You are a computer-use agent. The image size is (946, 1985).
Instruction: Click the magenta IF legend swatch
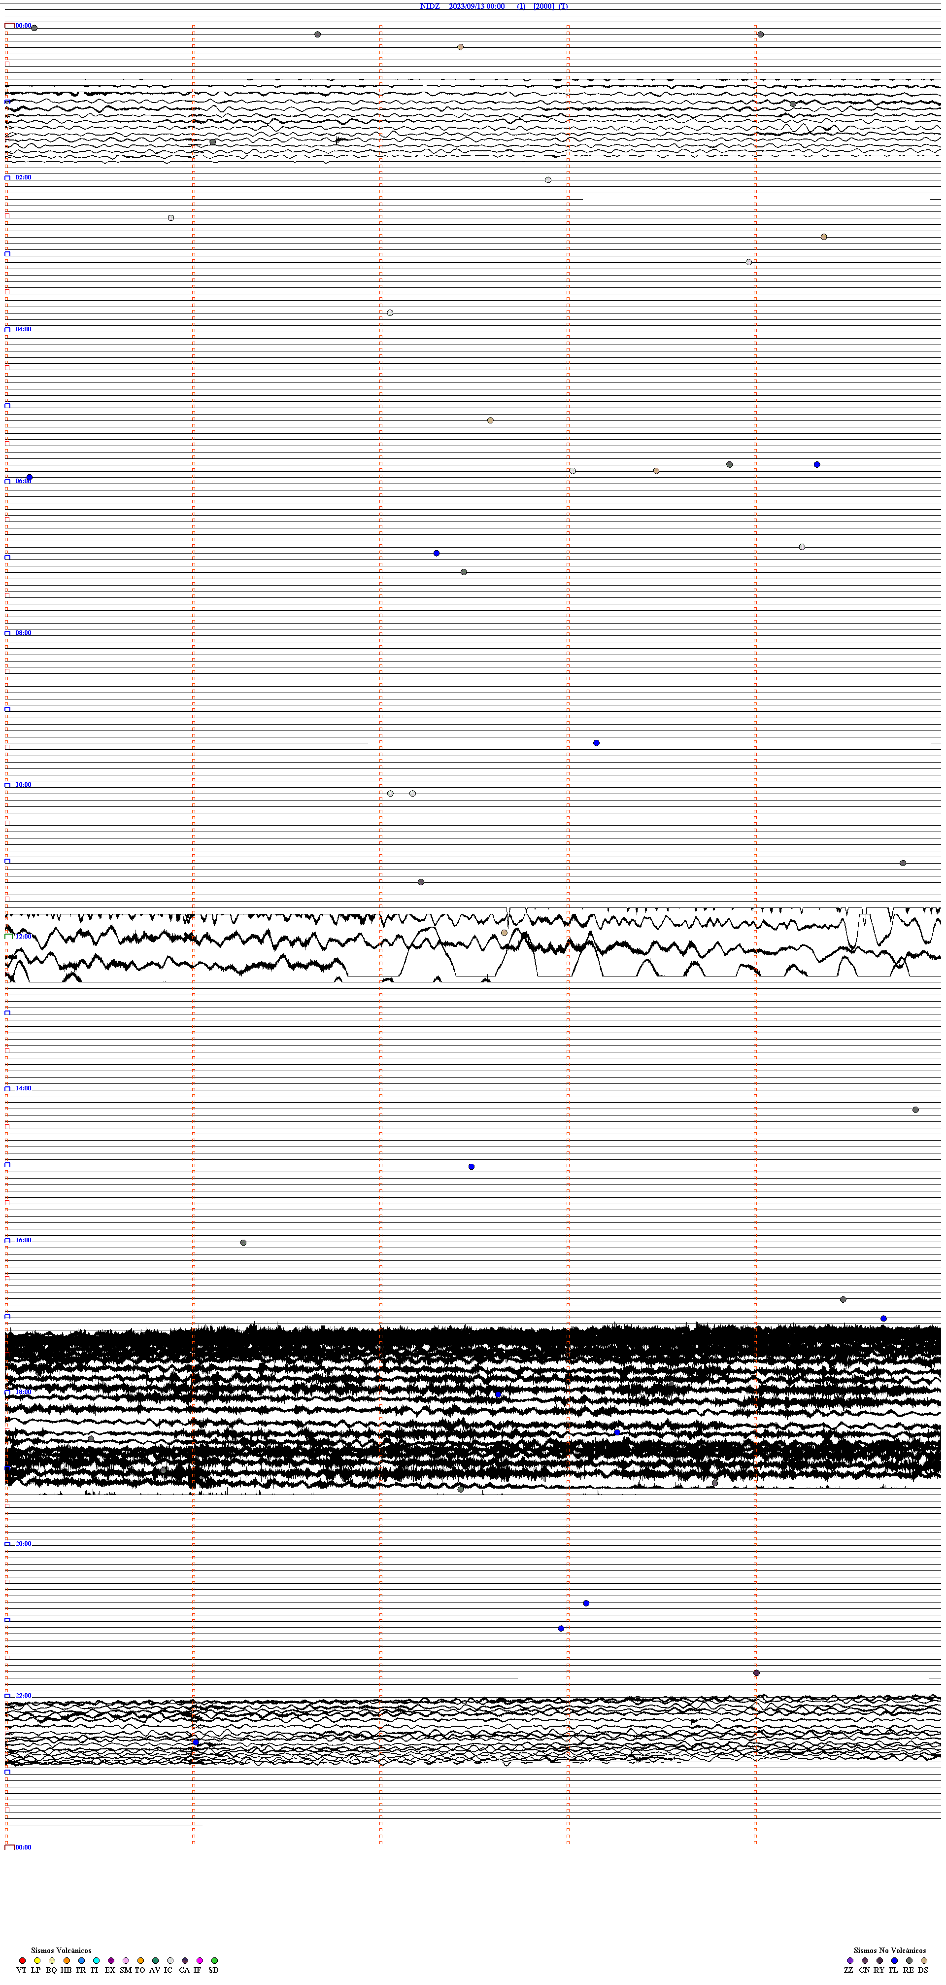(x=200, y=1960)
